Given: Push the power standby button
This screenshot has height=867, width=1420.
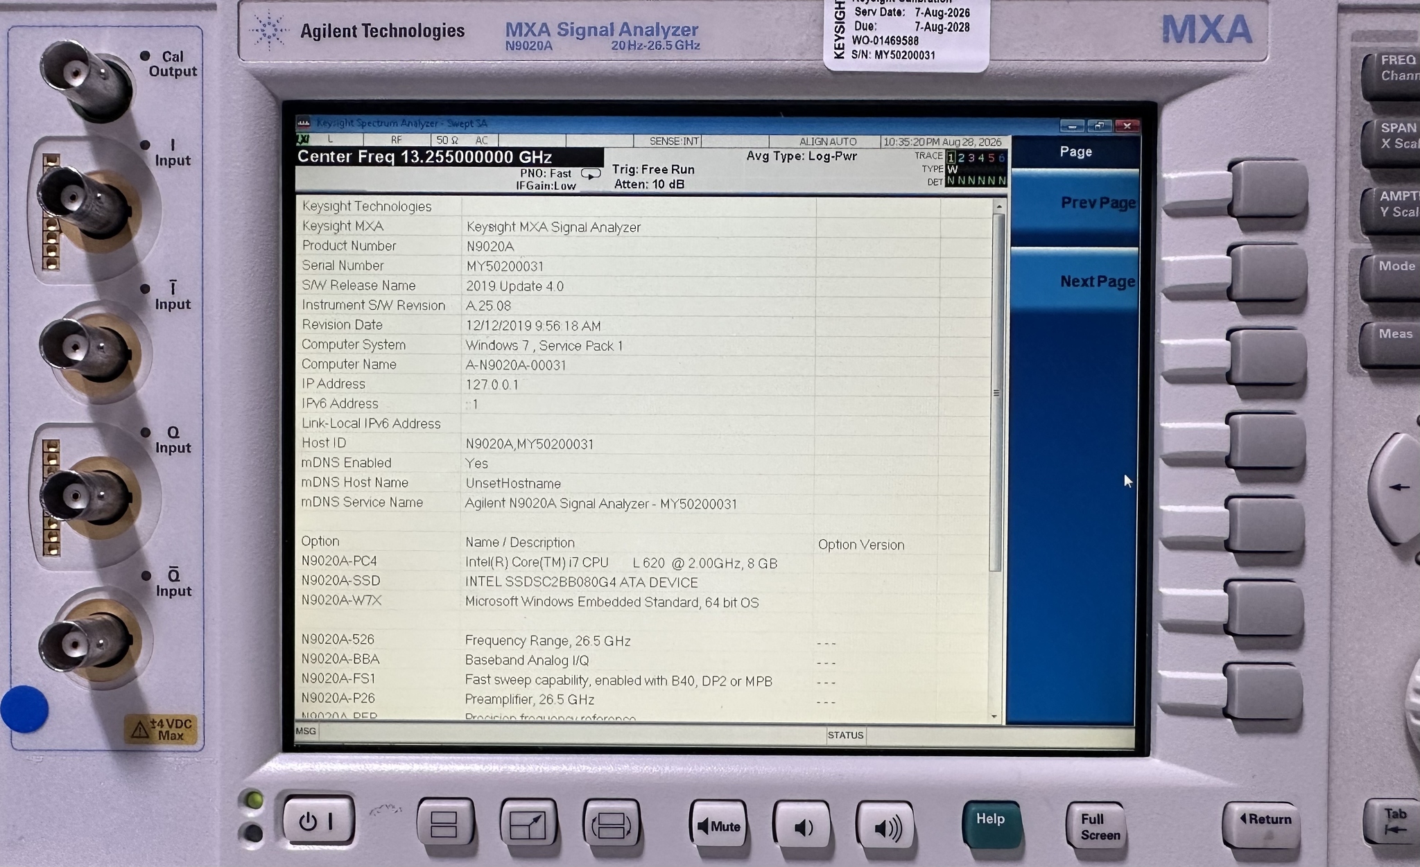Looking at the screenshot, I should click(x=318, y=821).
